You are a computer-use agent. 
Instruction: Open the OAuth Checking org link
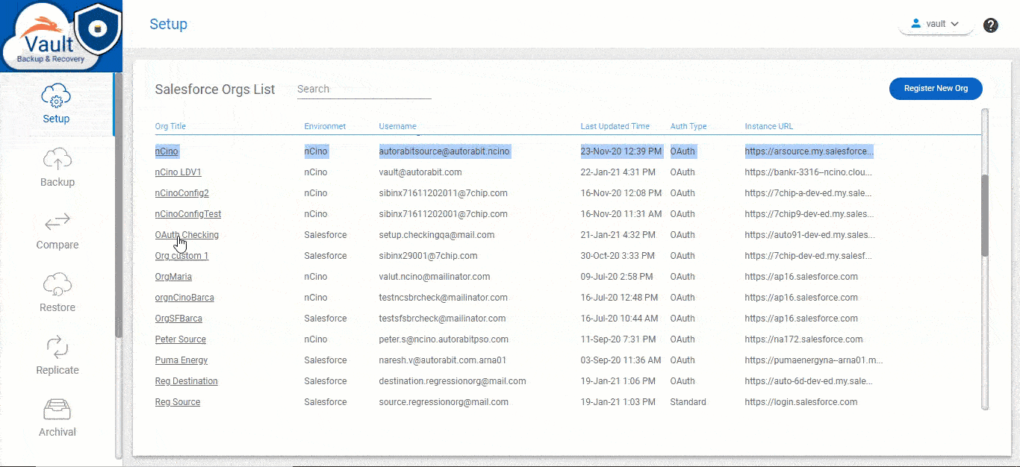coord(187,235)
